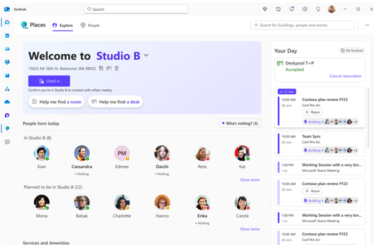This screenshot has height=245, width=374.
Task: Open the My Day icon in the title bar
Action: click(x=278, y=9)
